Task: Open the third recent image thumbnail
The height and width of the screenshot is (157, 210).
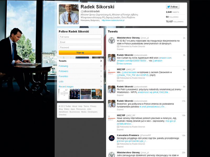Action: coord(86,94)
